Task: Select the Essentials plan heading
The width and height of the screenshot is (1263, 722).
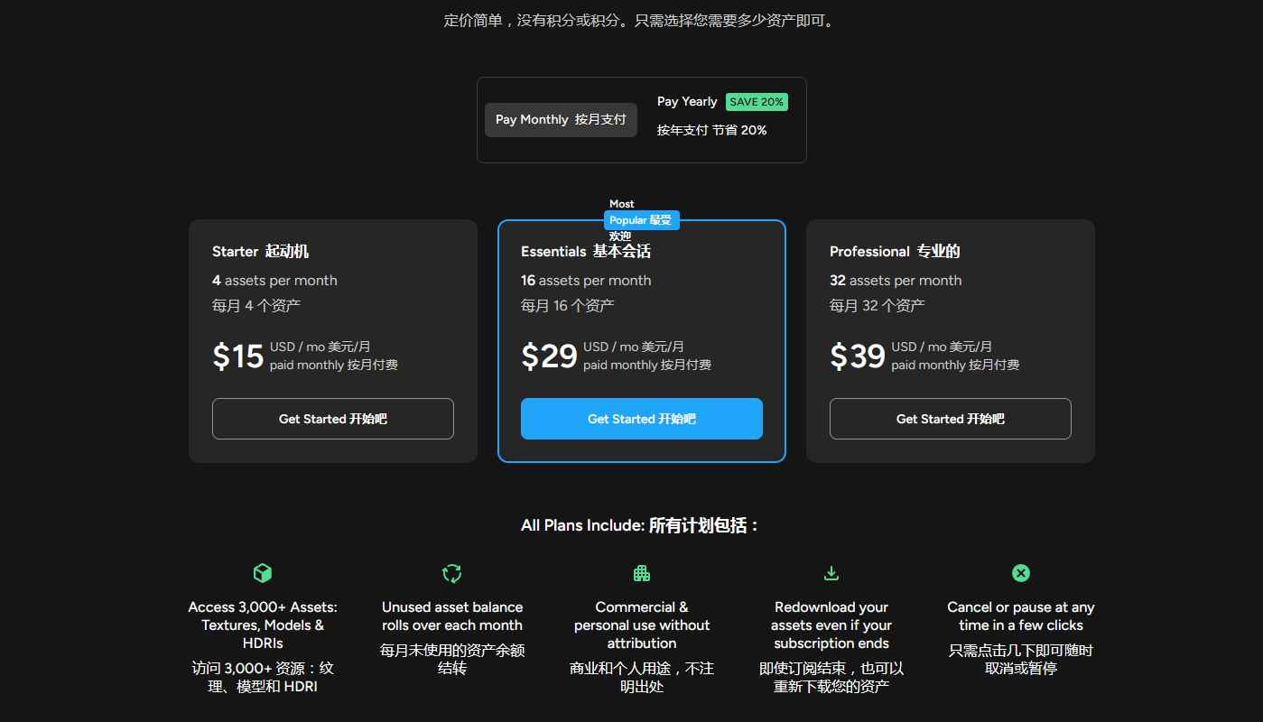Action: pyautogui.click(x=585, y=252)
